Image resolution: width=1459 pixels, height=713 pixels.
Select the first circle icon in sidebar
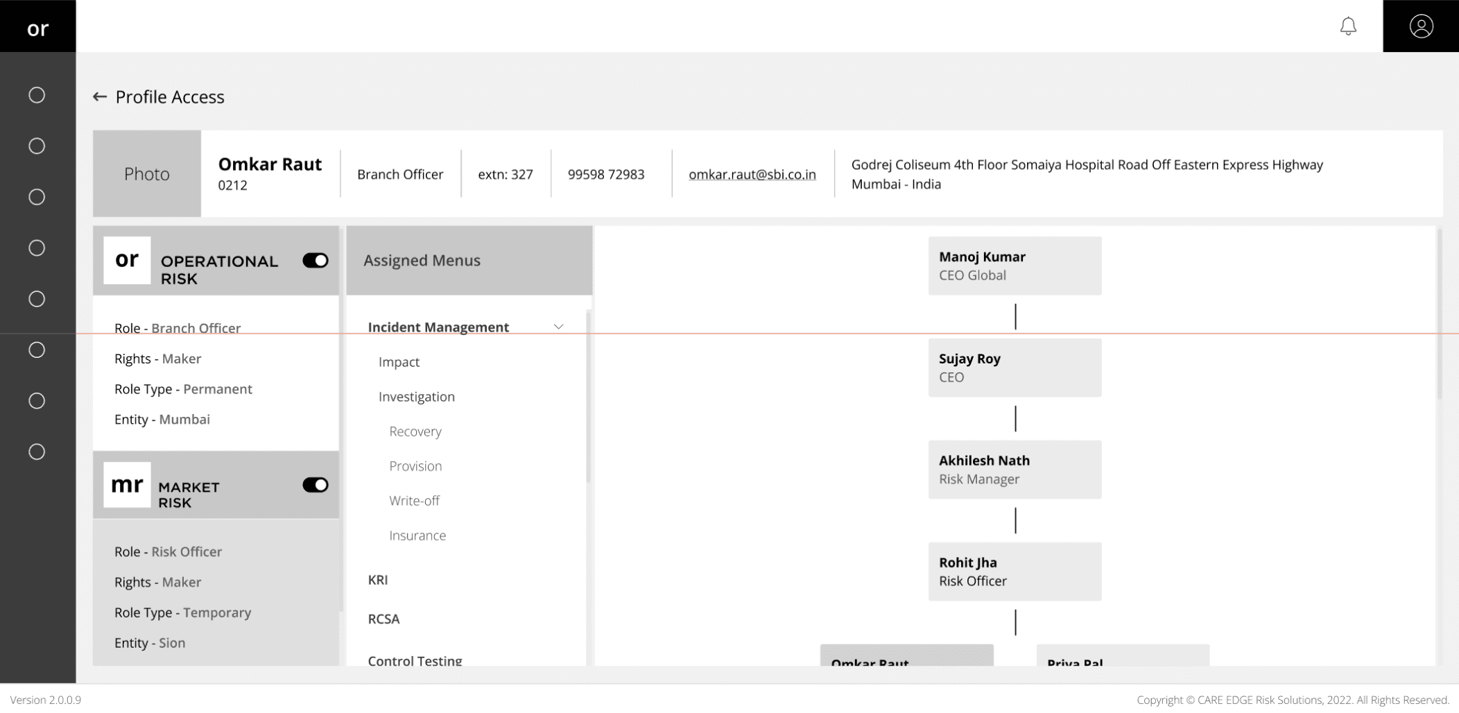click(x=37, y=95)
